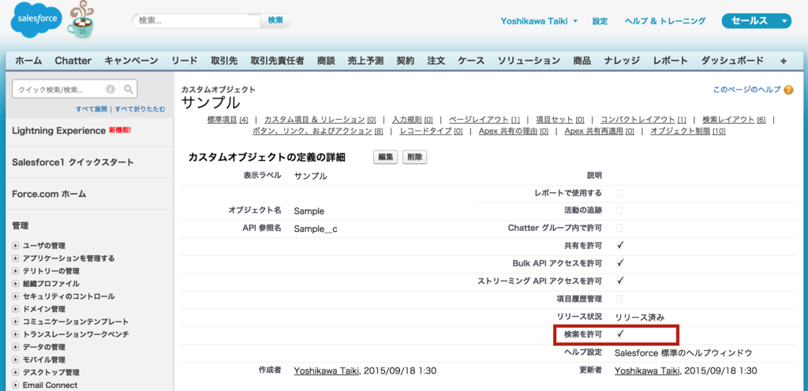Viewport: 808px width, 391px height.
Task: Toggle the 共有を許可 checkmark
Action: (x=620, y=245)
